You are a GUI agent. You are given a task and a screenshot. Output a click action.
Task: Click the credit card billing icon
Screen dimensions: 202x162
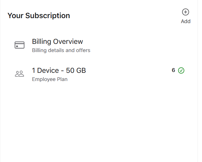20,45
